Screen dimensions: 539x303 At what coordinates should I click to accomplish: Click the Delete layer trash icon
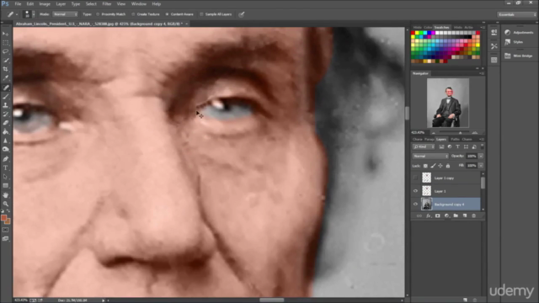[x=473, y=215]
